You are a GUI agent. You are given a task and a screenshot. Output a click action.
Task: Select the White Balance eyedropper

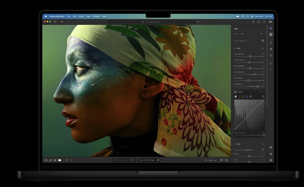click(263, 150)
